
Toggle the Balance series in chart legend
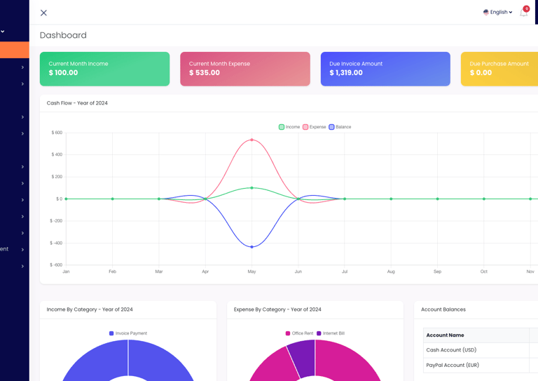coord(340,127)
